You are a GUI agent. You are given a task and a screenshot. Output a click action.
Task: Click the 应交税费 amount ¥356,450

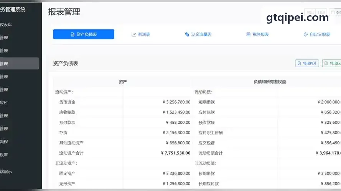[x=331, y=143]
